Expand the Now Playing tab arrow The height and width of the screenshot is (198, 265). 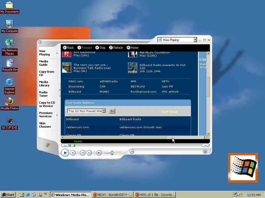click(57, 53)
